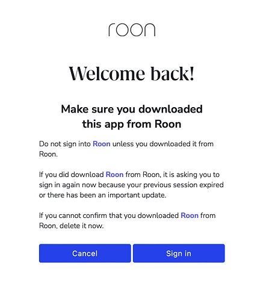
Task: Click the Sign in button
Action: [x=179, y=253]
